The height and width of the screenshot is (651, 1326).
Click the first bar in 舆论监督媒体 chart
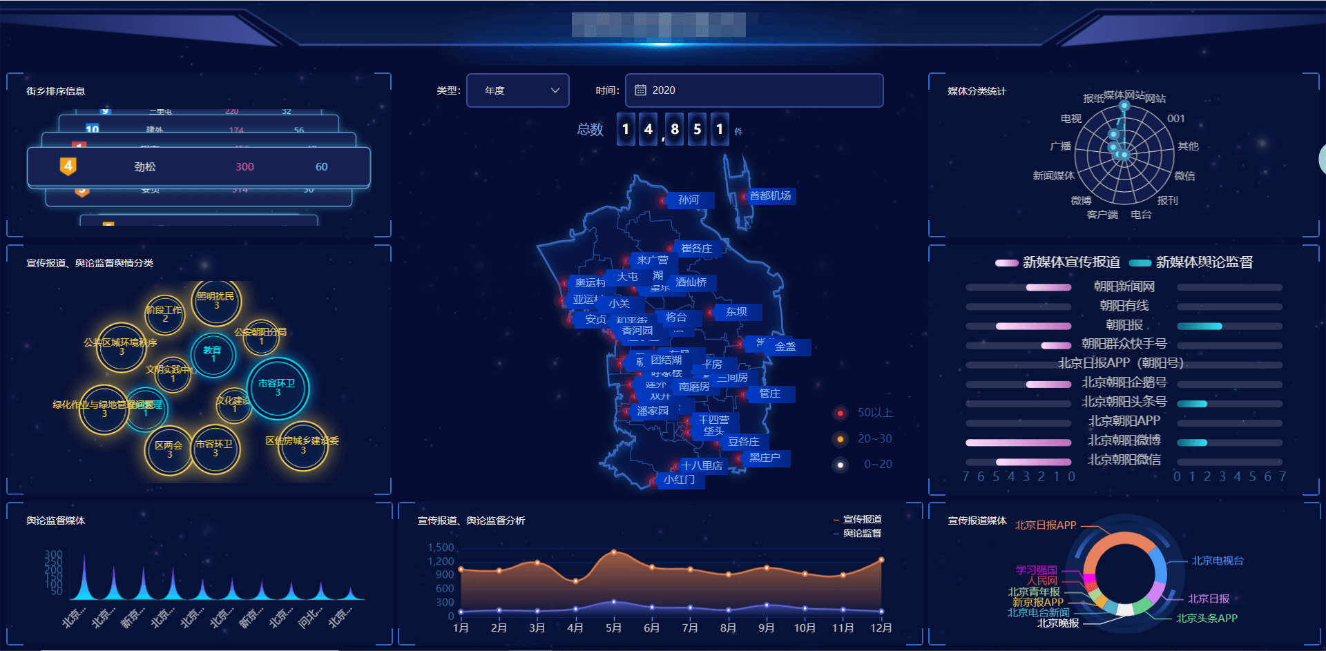coord(84,576)
